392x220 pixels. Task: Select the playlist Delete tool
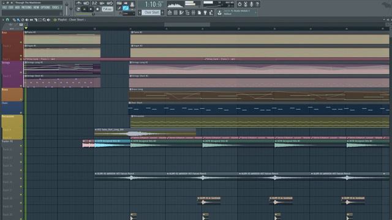pyautogui.click(x=23, y=20)
